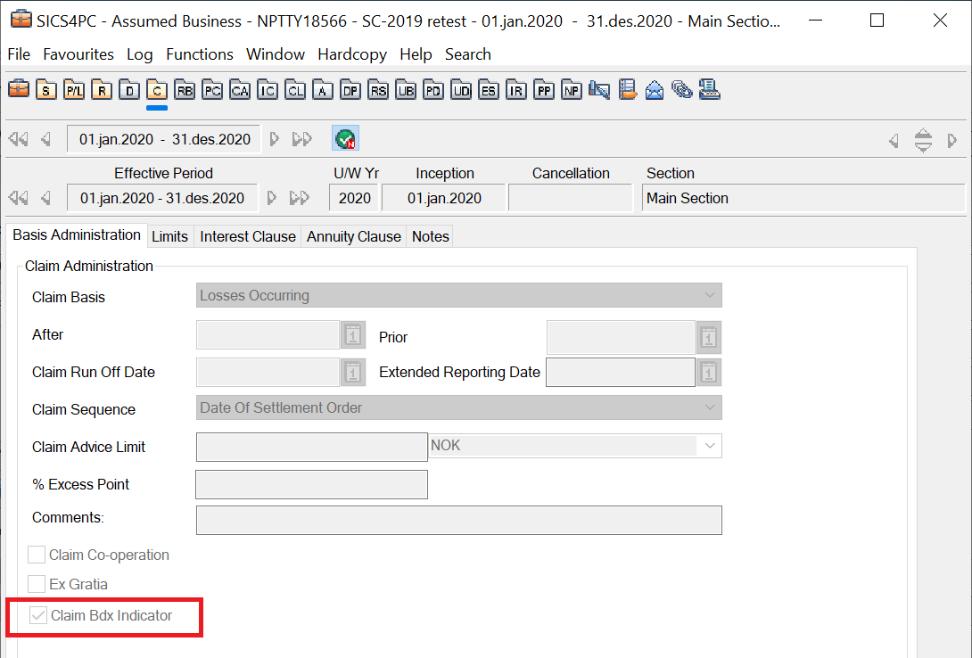
Task: Toggle the Claim Co-operation checkbox
Action: (x=37, y=555)
